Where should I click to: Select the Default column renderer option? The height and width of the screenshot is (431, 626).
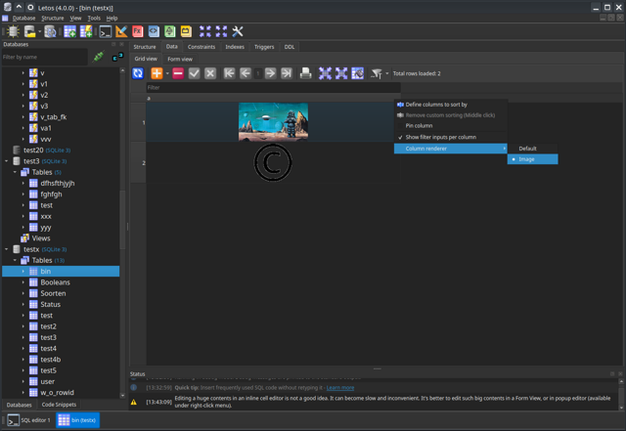click(x=532, y=149)
